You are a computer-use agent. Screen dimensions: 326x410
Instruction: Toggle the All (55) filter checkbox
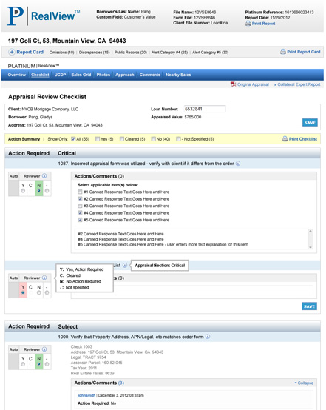coord(73,139)
